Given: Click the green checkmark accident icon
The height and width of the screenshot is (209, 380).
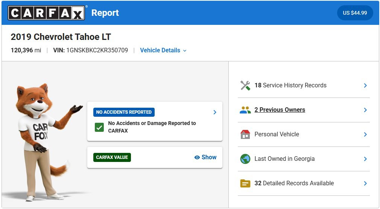Looking at the screenshot, I should pos(99,127).
